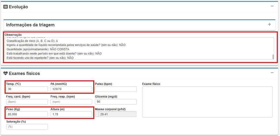Focus the Freq. resp. (irpm) field
This screenshot has height=136, width=280.
pos(71,102)
